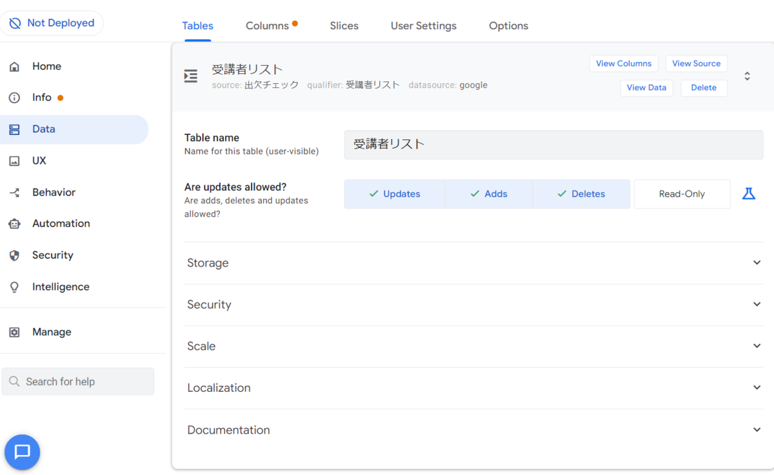
Task: Click the Automation robot icon
Action: coord(14,224)
